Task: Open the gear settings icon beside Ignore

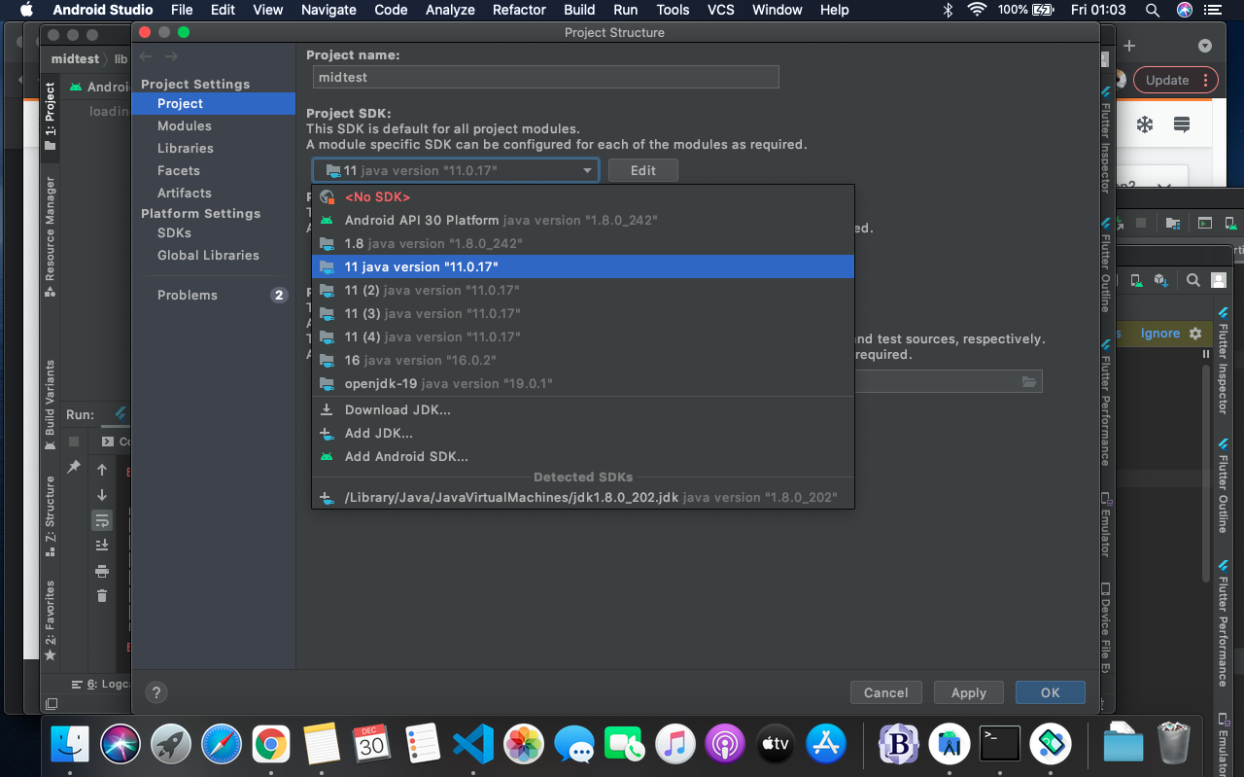Action: tap(1195, 333)
